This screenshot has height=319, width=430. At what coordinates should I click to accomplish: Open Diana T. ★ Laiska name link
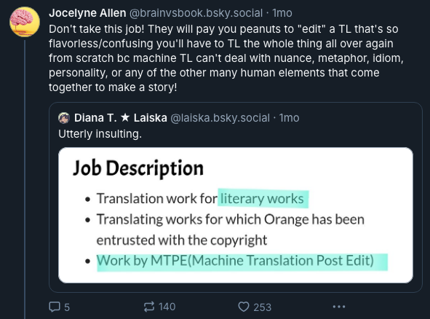coord(120,118)
